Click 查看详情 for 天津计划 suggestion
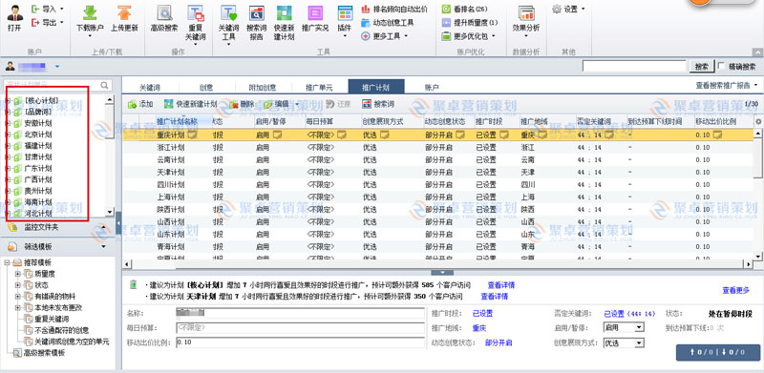Viewport: 764px width, 373px height. (495, 296)
